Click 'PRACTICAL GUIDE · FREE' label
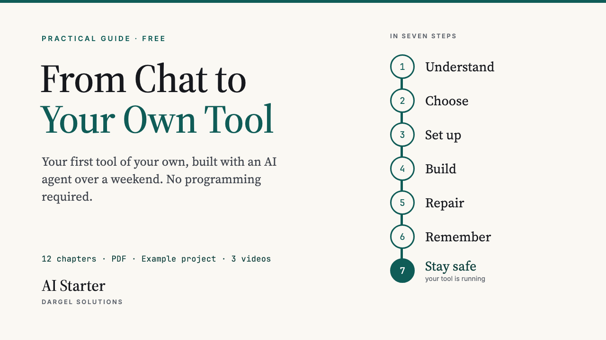The height and width of the screenshot is (340, 606). point(104,39)
